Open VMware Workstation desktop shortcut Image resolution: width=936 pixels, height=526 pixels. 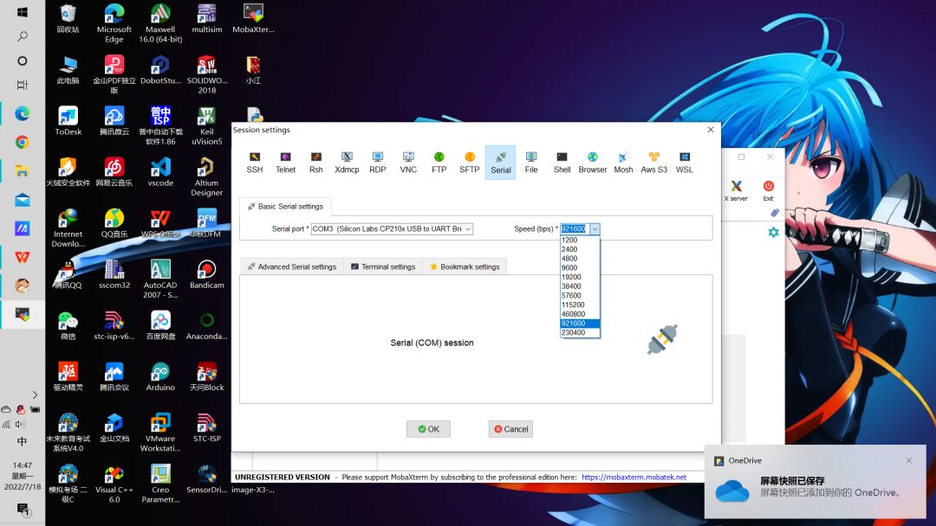(x=160, y=433)
